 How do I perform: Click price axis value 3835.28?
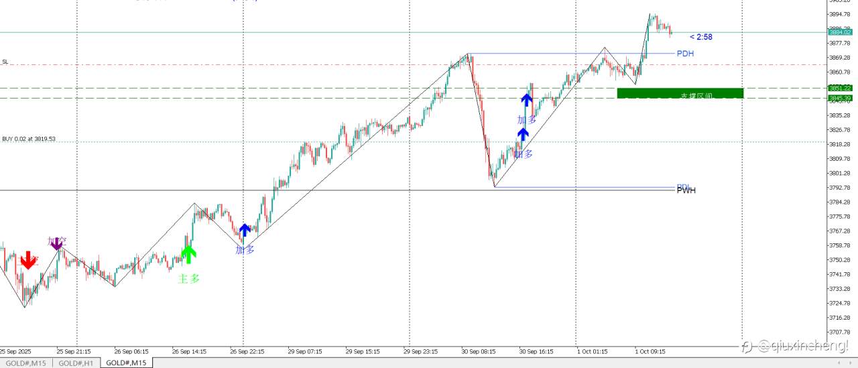click(x=841, y=115)
